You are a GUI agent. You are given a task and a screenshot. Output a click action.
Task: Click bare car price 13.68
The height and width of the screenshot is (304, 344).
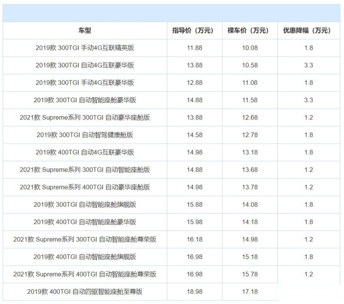tap(250, 170)
